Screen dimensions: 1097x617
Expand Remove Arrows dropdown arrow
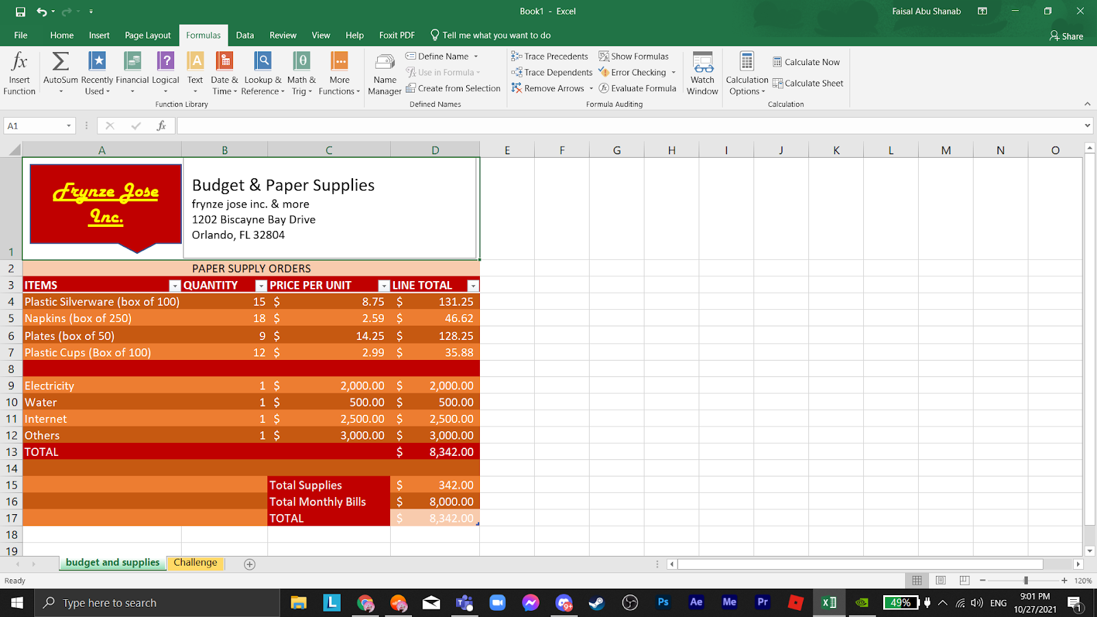591,88
